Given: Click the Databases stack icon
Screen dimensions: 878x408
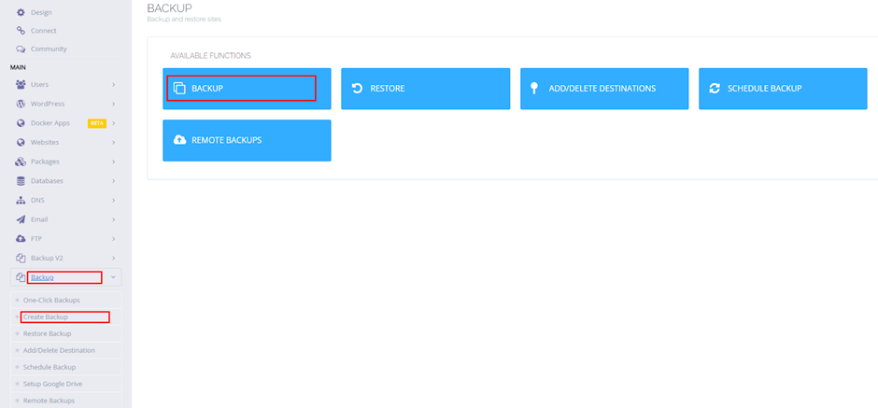Looking at the screenshot, I should coord(21,181).
